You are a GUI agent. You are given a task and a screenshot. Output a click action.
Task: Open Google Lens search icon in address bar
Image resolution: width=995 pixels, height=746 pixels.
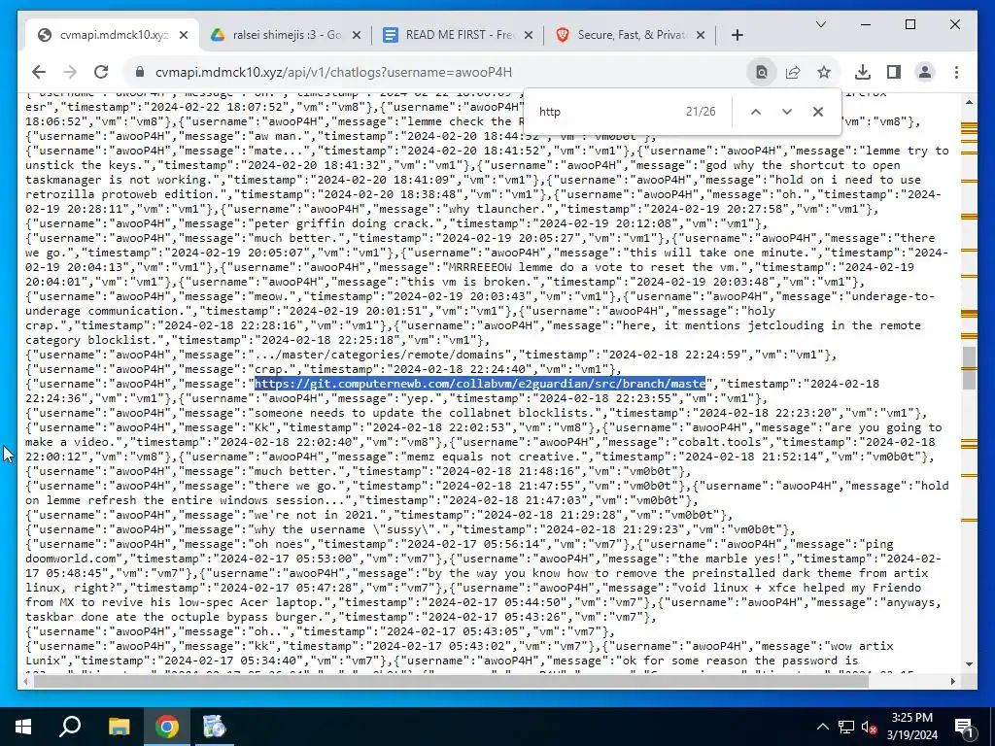762,72
